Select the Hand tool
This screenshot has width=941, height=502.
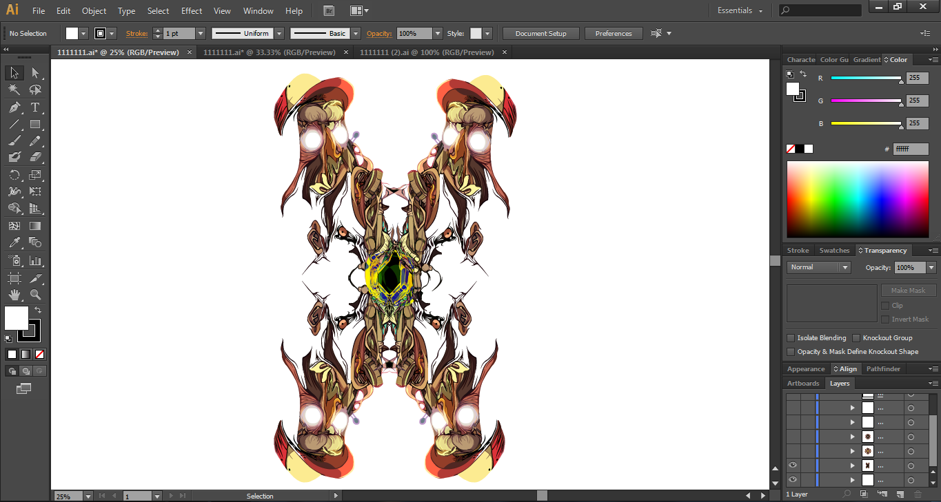click(x=14, y=295)
